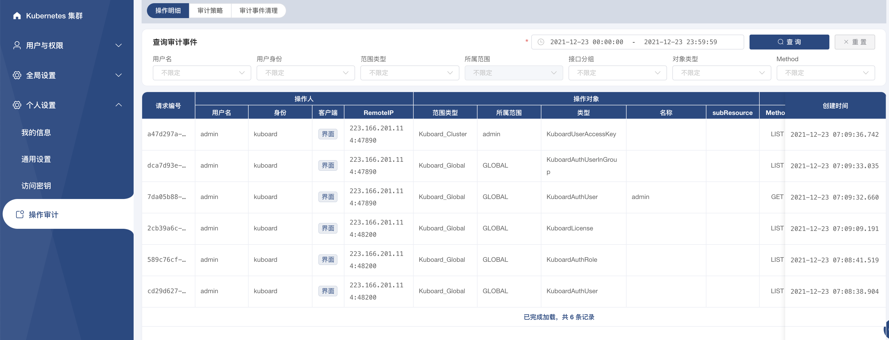This screenshot has height=340, width=889.
Task: Click 界面 tag in row cd29d627
Action: [328, 291]
